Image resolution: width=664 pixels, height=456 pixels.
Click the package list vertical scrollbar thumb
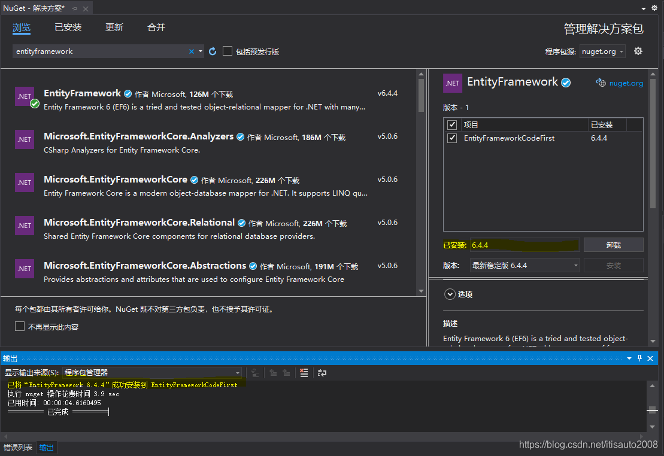421,95
